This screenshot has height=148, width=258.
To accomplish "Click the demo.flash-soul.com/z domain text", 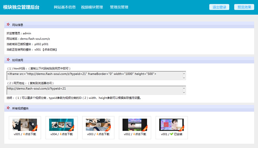I will pyautogui.click(x=35, y=39).
